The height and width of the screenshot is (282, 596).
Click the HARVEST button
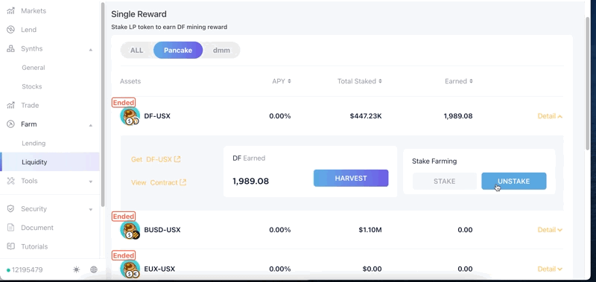[x=351, y=178]
